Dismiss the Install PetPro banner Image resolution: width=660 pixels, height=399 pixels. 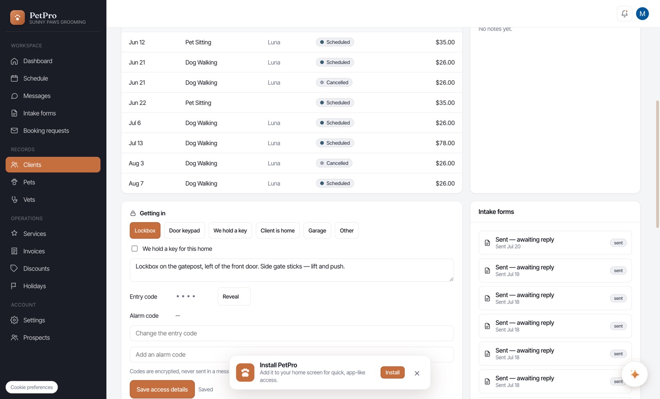click(x=417, y=373)
